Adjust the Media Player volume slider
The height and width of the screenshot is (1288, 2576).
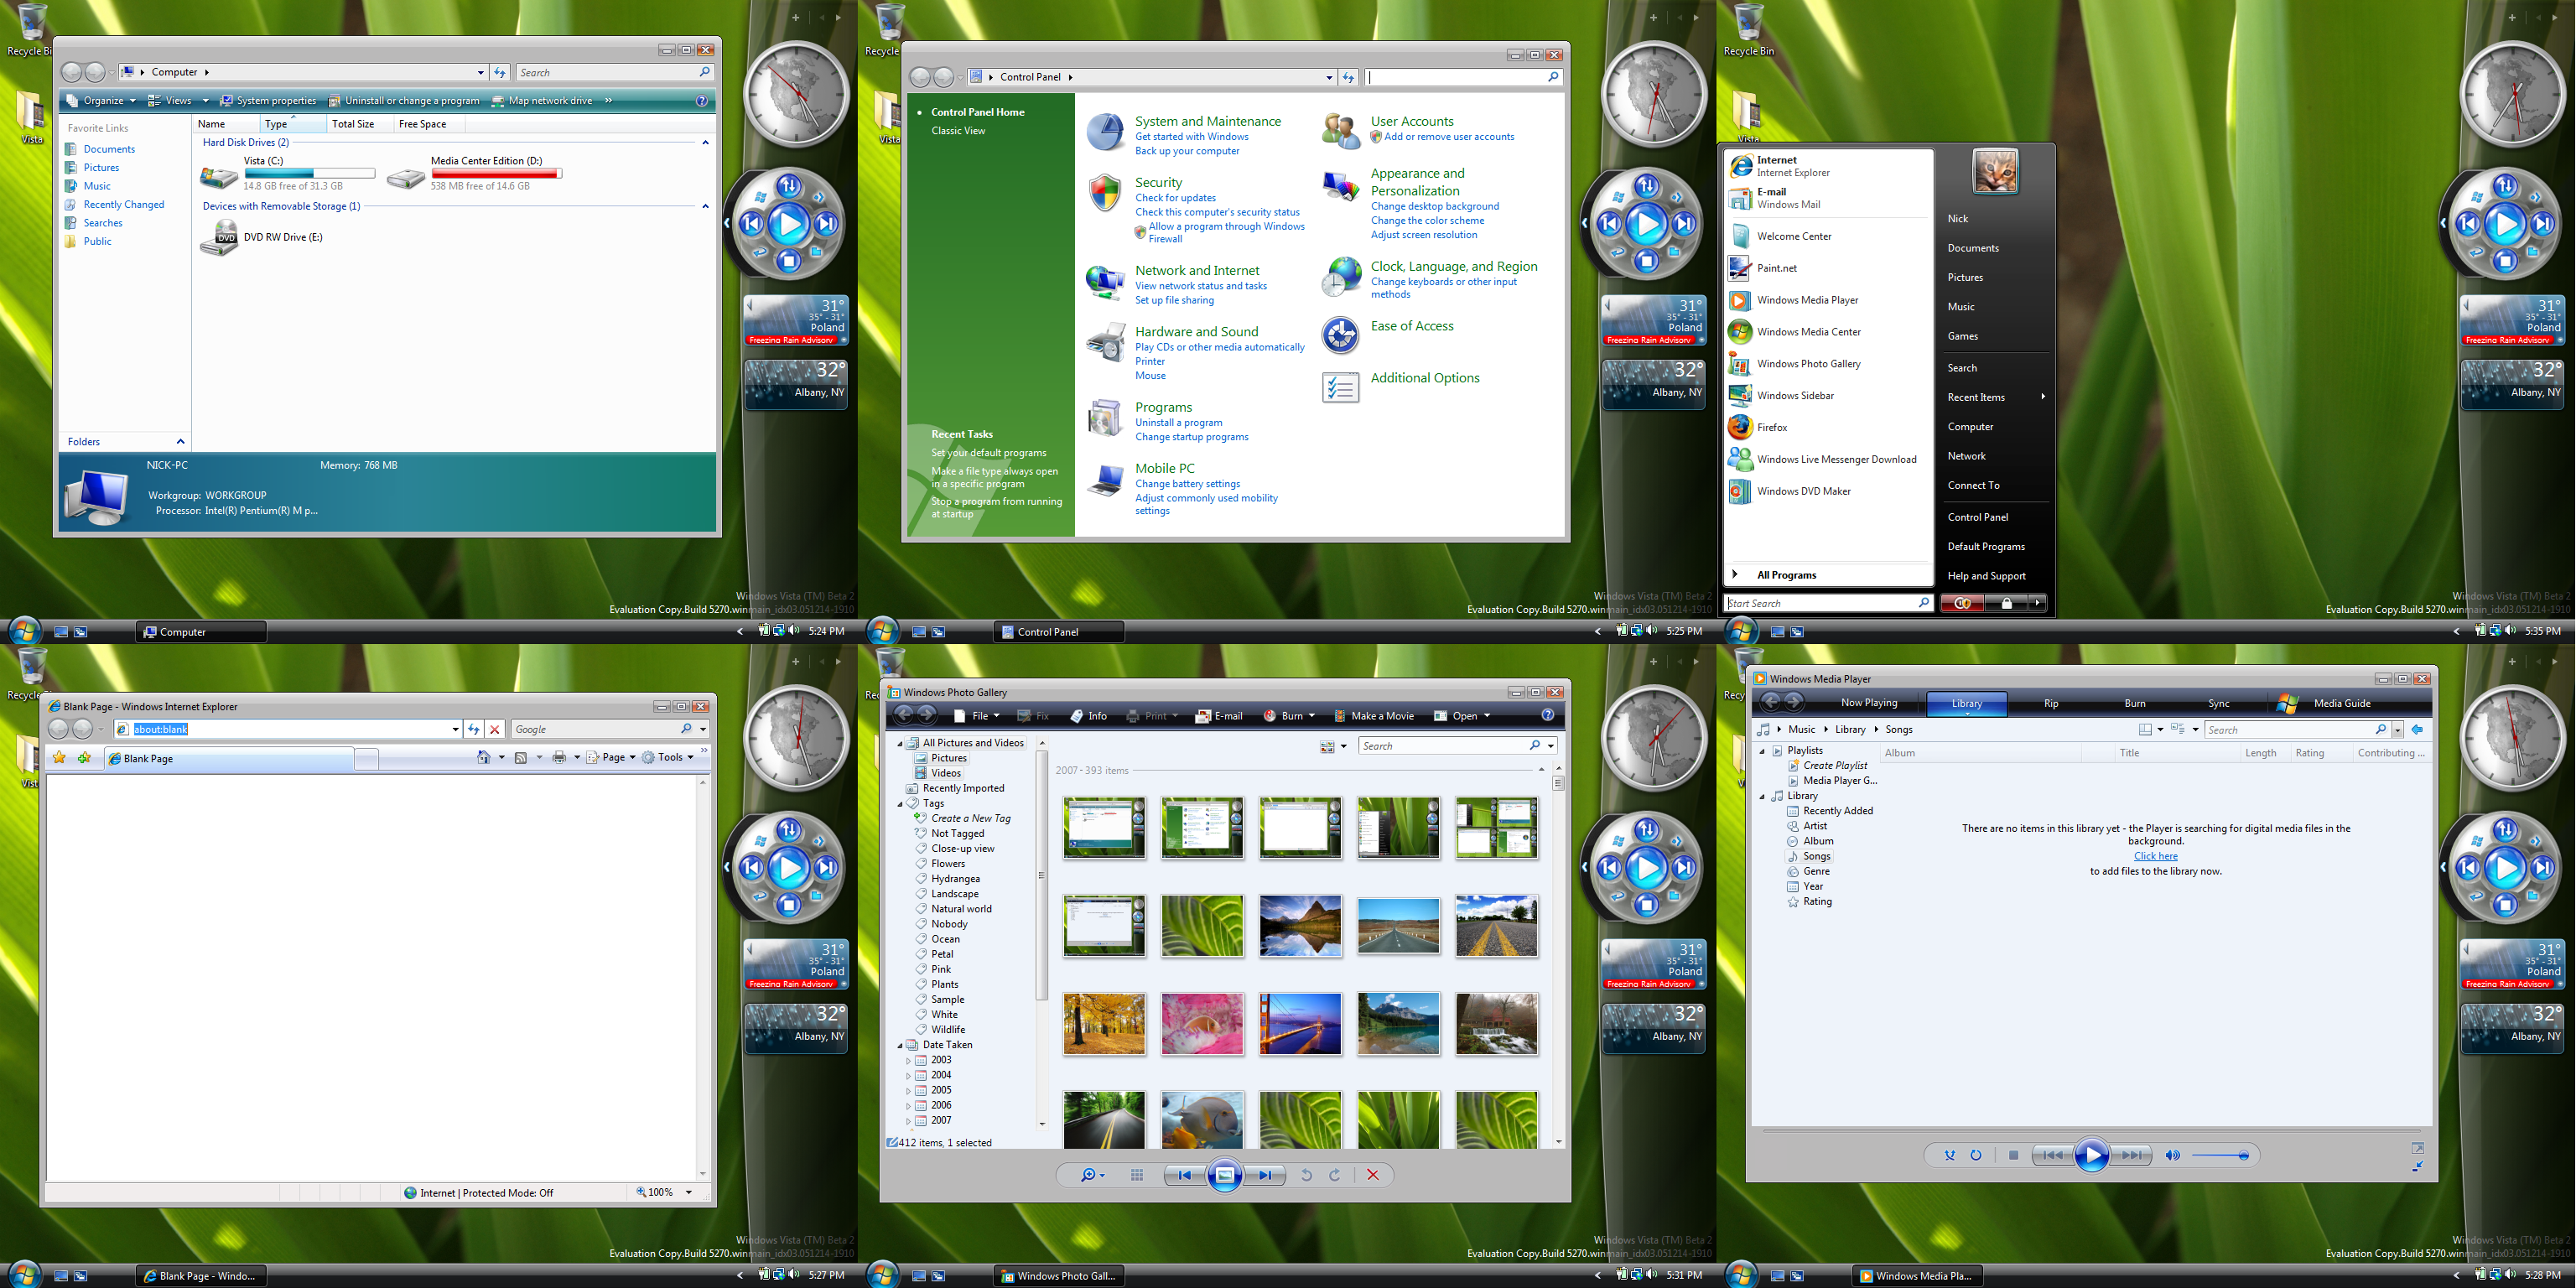click(2220, 1155)
